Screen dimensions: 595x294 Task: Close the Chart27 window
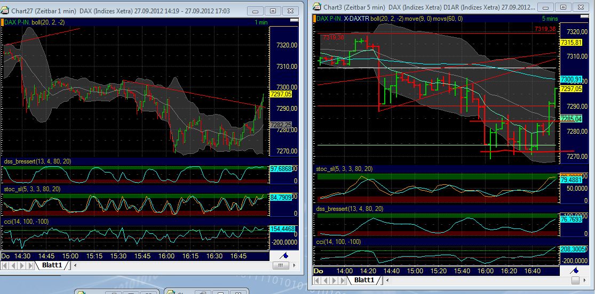coord(290,11)
